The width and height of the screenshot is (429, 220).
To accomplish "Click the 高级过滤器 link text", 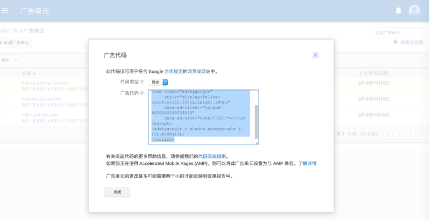I will 412,42.
